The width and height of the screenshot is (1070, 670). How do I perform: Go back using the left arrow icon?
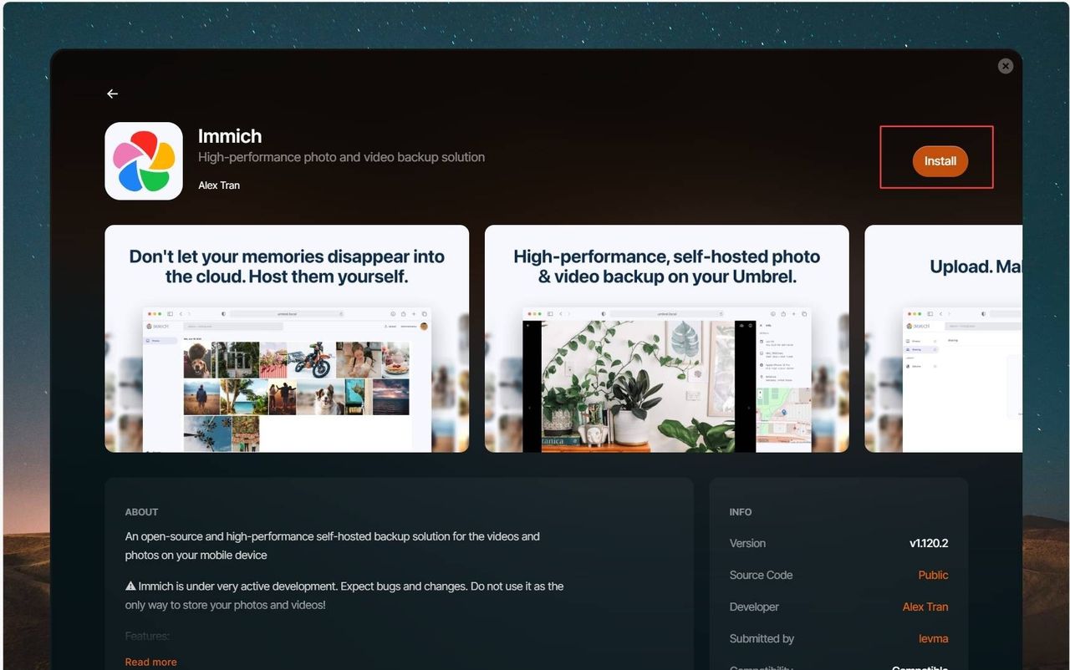point(112,94)
